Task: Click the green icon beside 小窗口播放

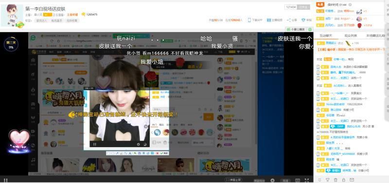Action: click(310, 29)
